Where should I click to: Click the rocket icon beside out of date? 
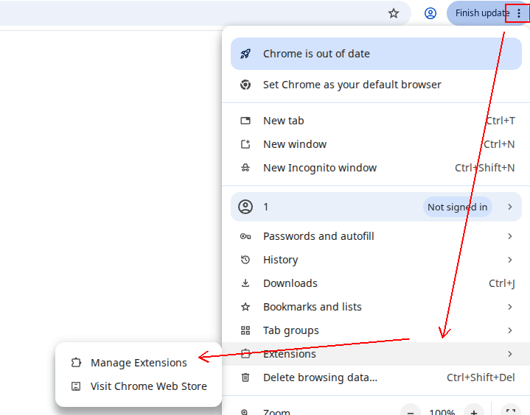click(245, 54)
